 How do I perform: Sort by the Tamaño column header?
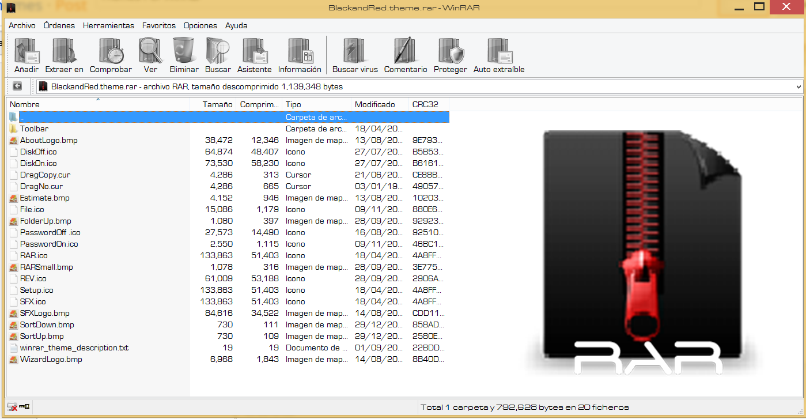[213, 104]
